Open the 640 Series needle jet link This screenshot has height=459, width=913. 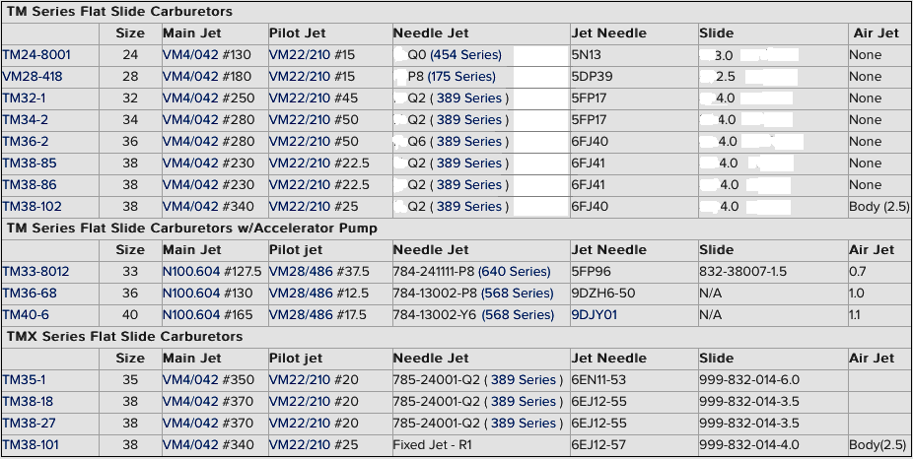click(x=514, y=272)
